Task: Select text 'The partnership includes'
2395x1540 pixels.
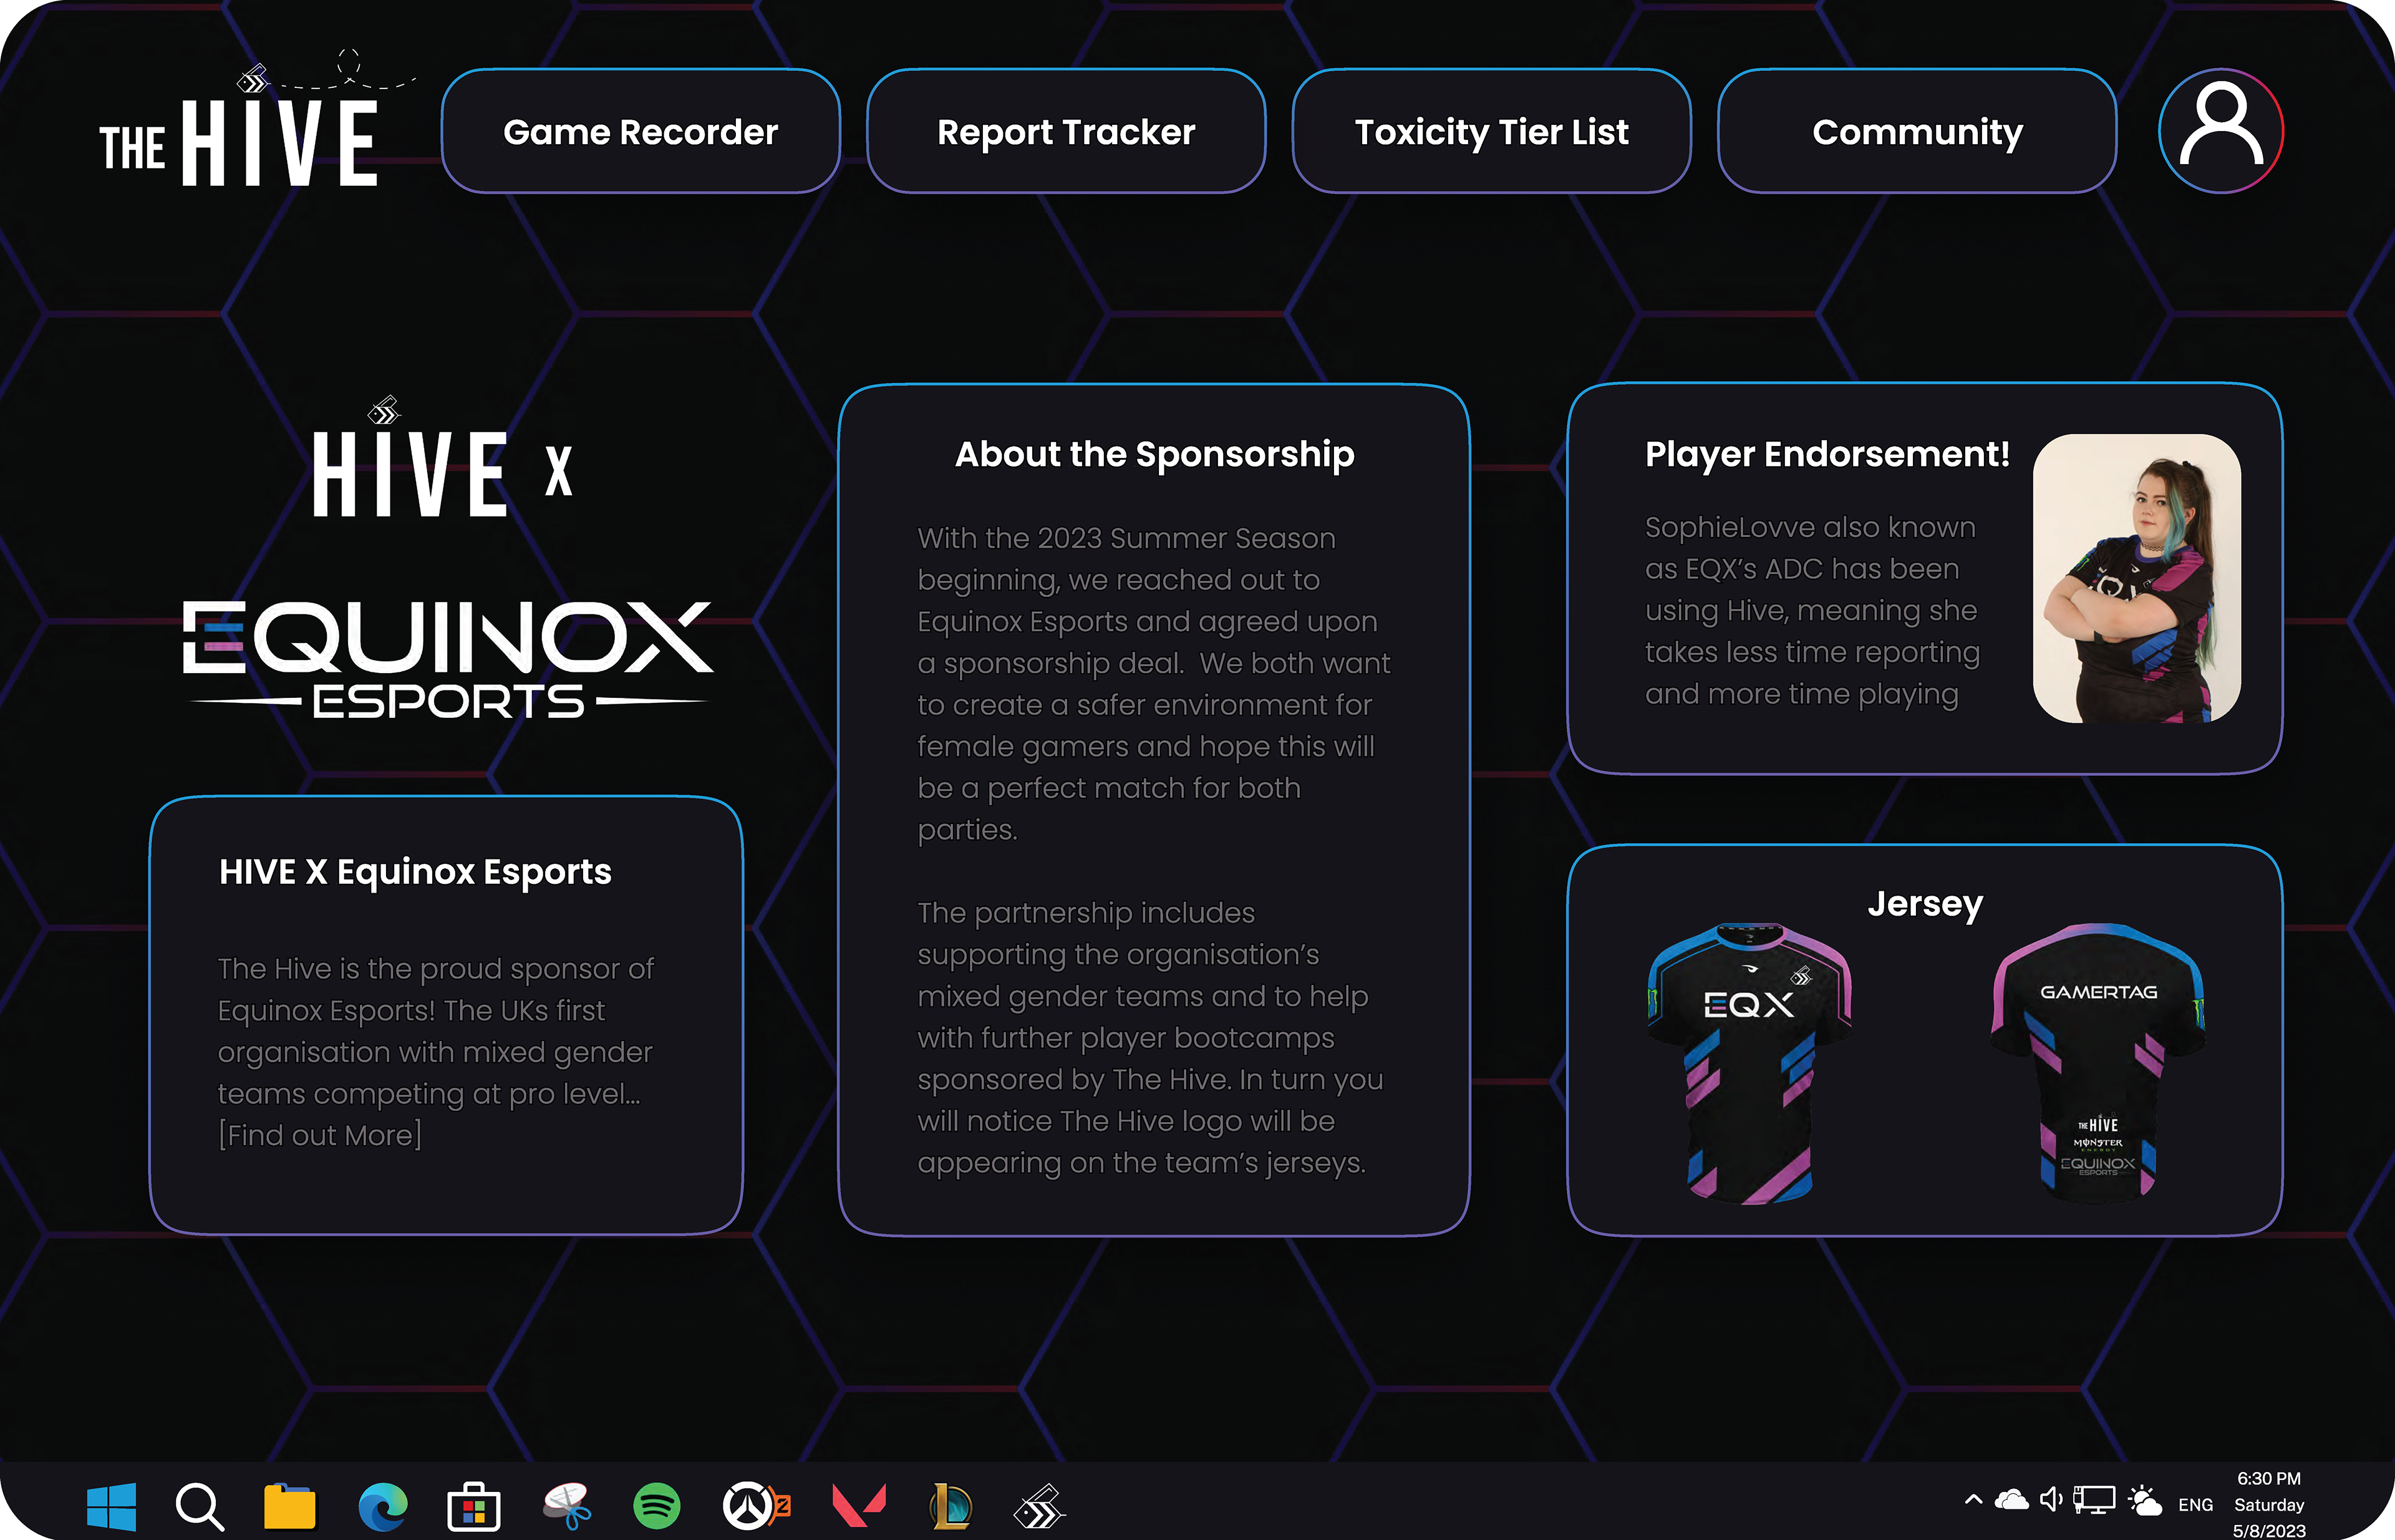Action: click(x=1085, y=913)
